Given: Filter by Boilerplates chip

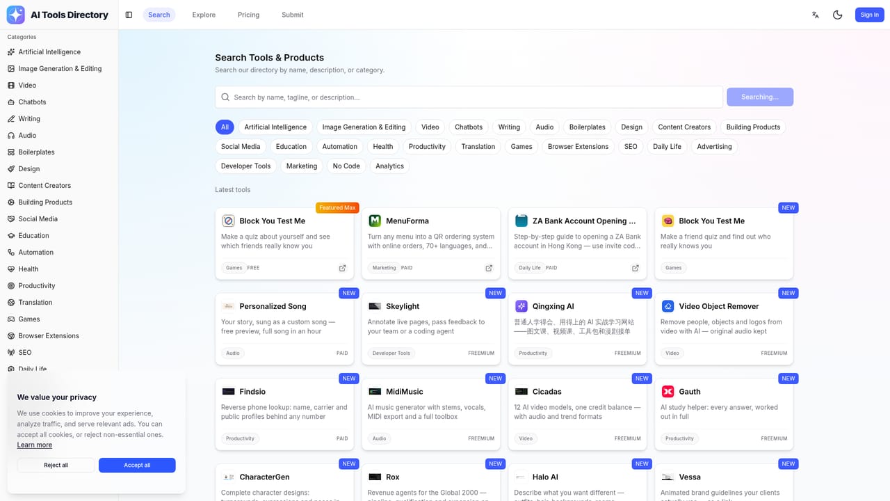Looking at the screenshot, I should point(588,127).
